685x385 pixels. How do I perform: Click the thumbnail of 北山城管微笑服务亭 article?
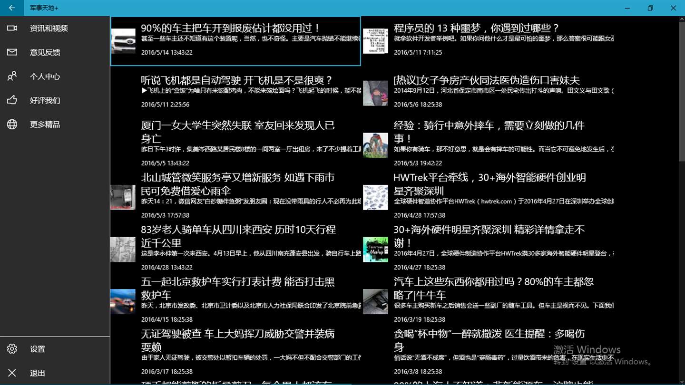[x=123, y=197]
